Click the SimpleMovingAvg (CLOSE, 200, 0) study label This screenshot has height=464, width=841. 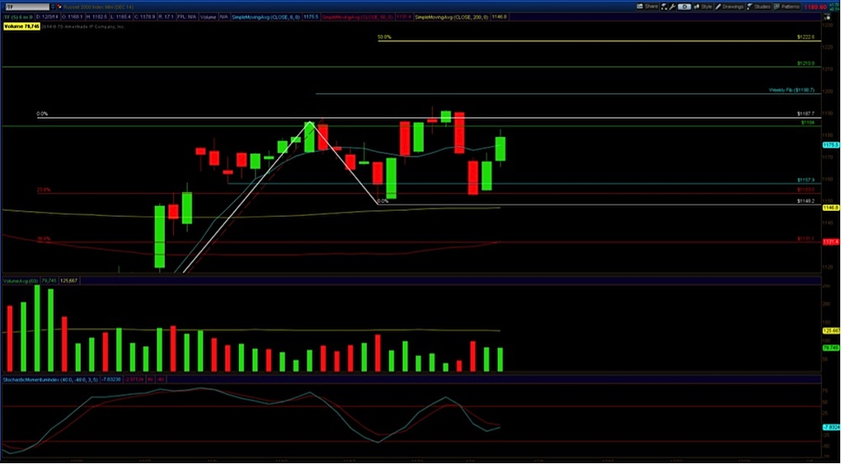(x=451, y=17)
